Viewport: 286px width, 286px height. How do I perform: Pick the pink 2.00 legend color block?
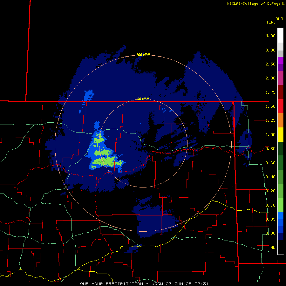(x=281, y=78)
